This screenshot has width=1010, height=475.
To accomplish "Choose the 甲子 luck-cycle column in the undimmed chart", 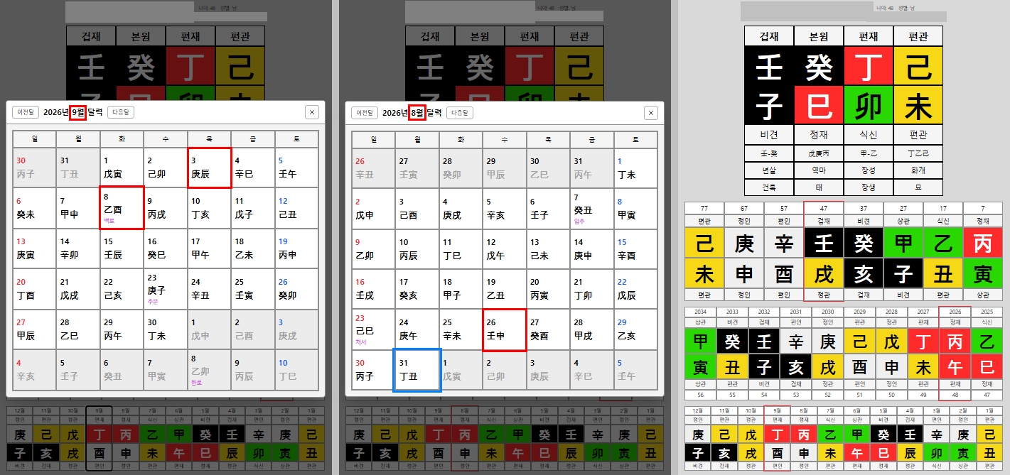I will click(x=903, y=251).
